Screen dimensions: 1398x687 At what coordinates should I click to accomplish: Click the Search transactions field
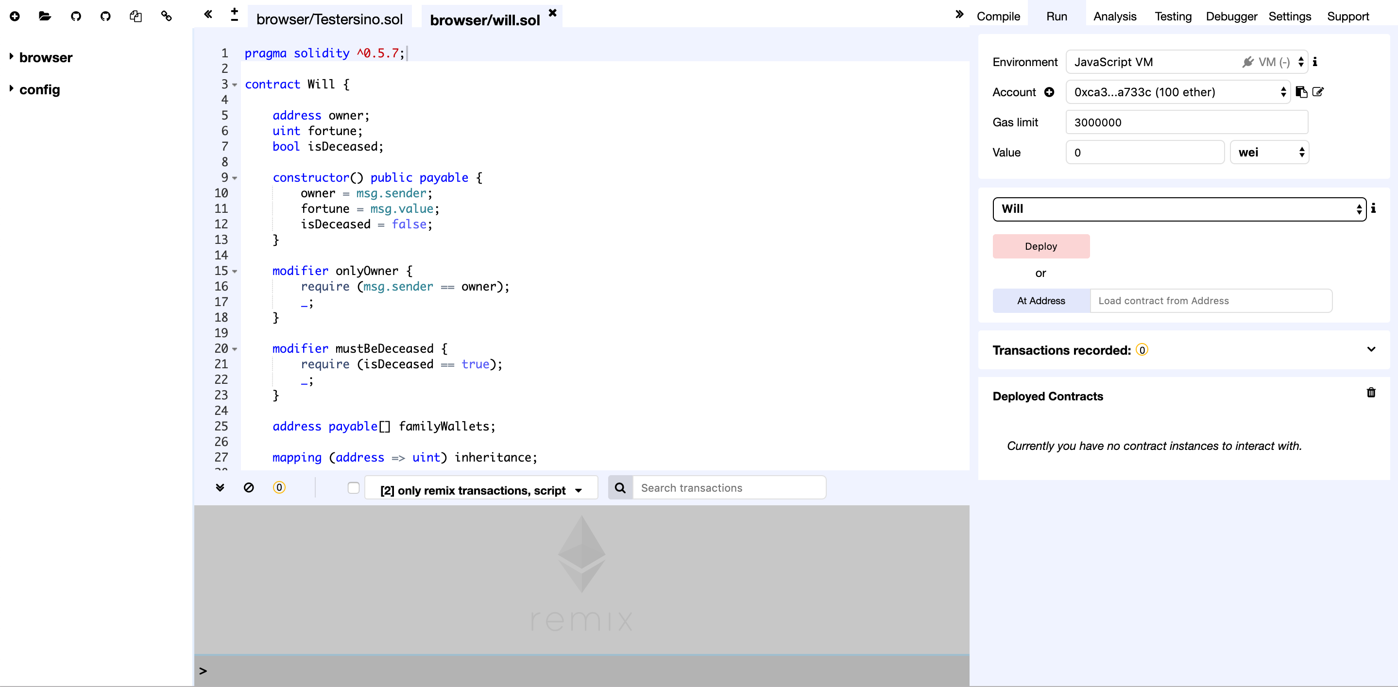tap(729, 488)
